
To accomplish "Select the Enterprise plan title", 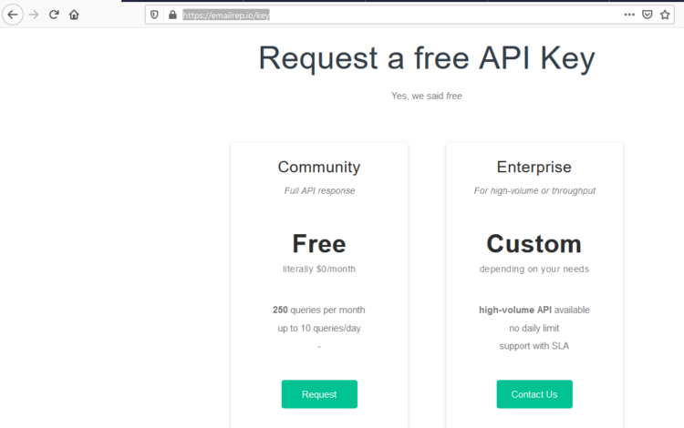I will [x=534, y=168].
